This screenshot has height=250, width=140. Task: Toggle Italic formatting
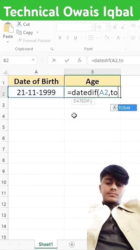pyautogui.click(x=68, y=38)
